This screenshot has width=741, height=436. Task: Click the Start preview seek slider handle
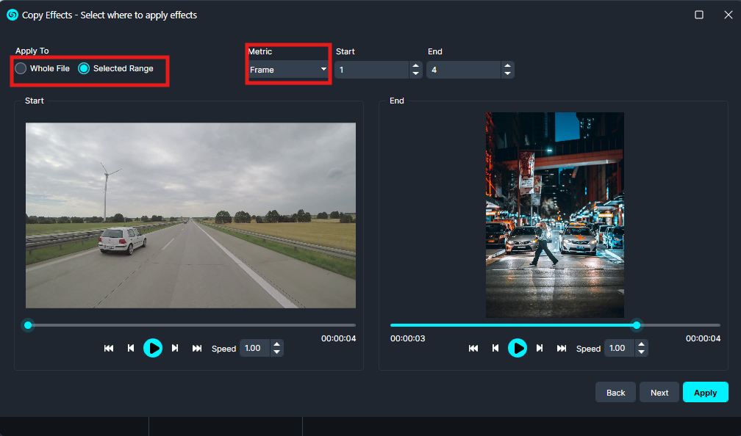(28, 325)
